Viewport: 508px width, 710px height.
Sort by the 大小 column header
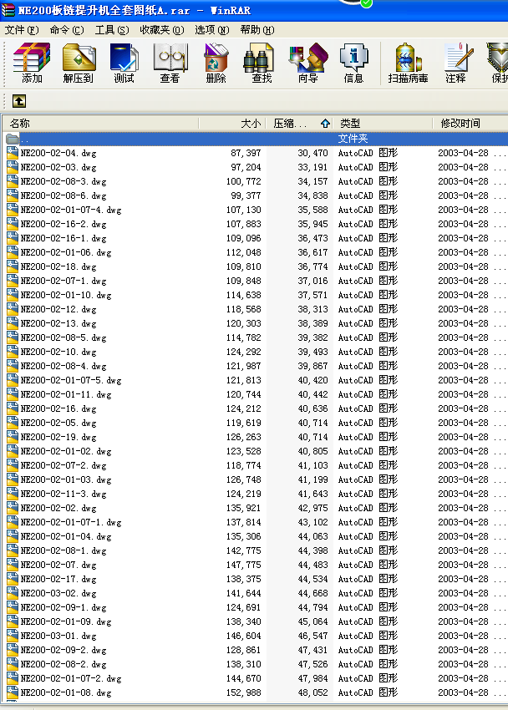coord(231,123)
